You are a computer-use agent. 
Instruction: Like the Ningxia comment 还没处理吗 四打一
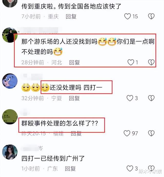(130, 98)
